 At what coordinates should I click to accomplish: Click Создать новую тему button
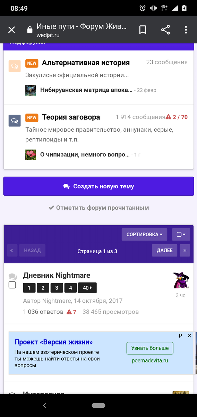(98, 186)
